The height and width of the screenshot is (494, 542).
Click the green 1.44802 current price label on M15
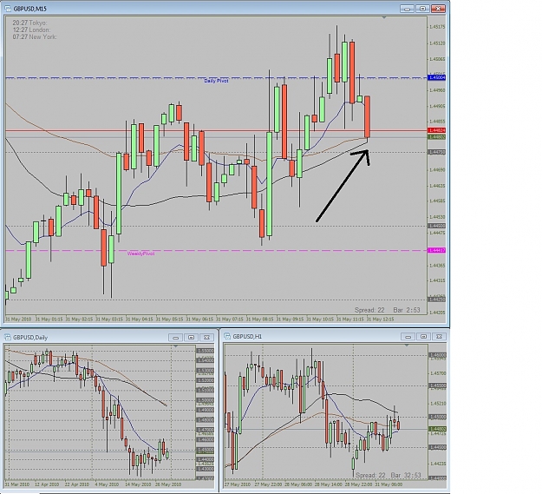tap(437, 137)
